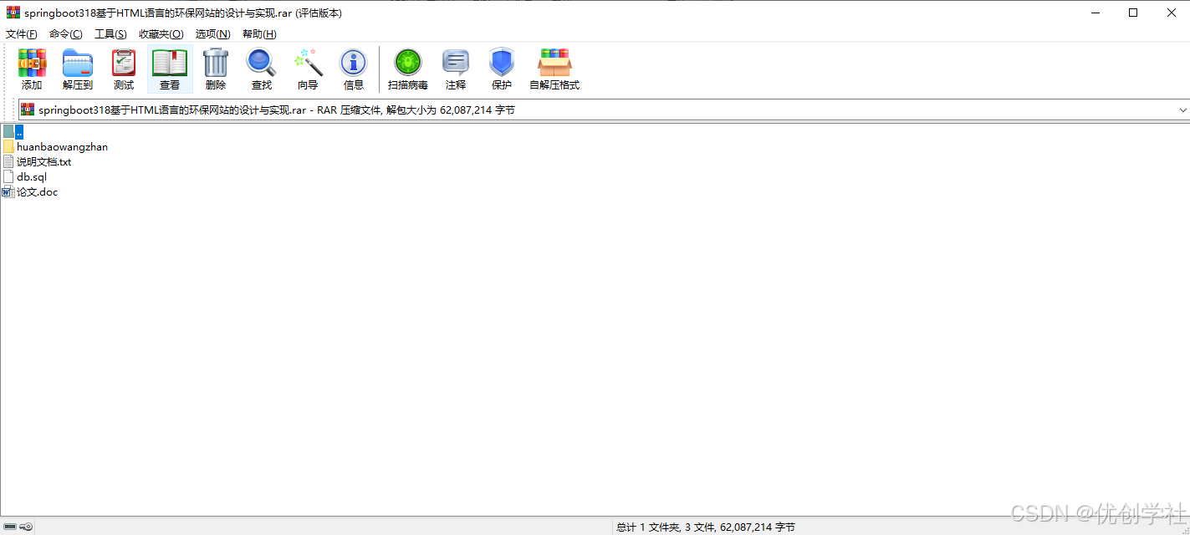
Task: Open the Commands (命令) menu
Action: pos(66,33)
